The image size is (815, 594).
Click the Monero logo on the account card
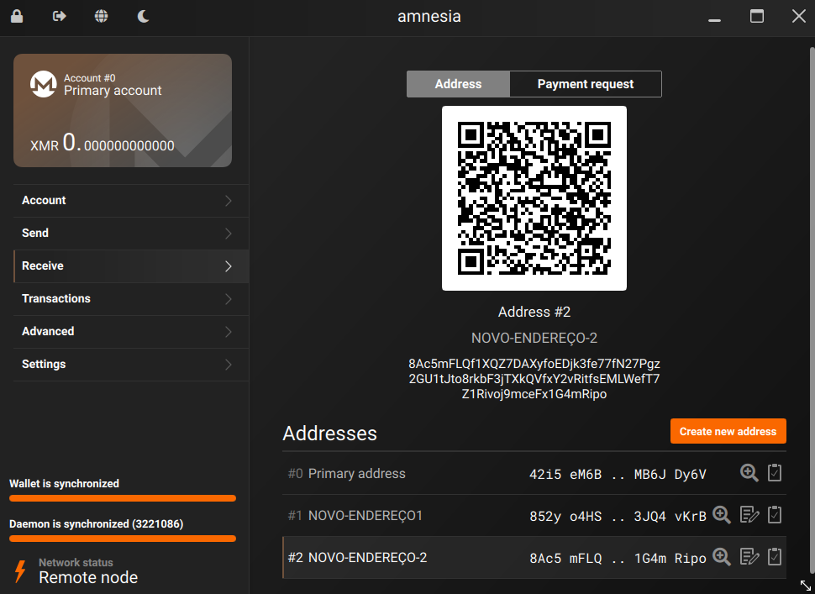click(x=43, y=84)
